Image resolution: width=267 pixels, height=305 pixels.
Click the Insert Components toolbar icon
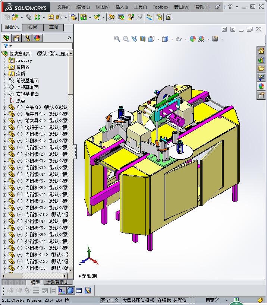click(x=15, y=17)
